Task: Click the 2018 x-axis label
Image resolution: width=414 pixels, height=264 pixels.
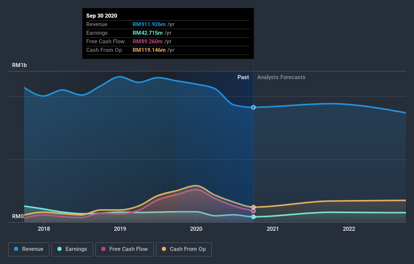Action: click(44, 229)
